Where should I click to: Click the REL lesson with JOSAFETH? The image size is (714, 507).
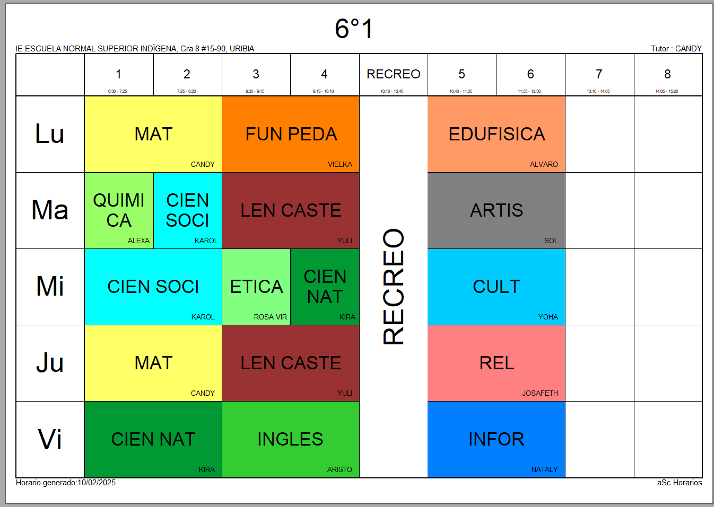tap(497, 363)
